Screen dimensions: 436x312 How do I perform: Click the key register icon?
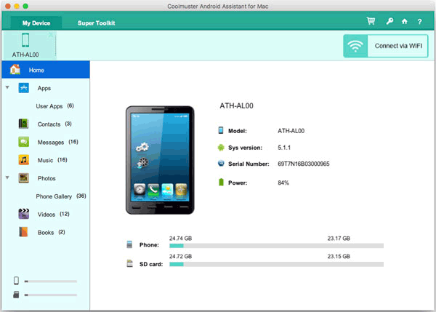click(389, 21)
